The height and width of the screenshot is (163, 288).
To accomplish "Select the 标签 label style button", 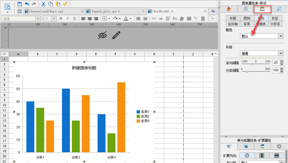I will (x=275, y=18).
